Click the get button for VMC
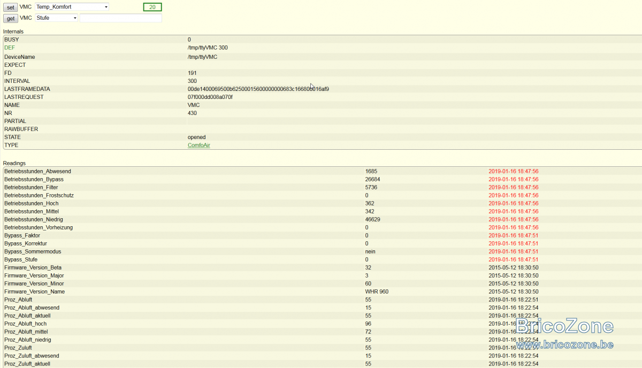 tap(11, 18)
